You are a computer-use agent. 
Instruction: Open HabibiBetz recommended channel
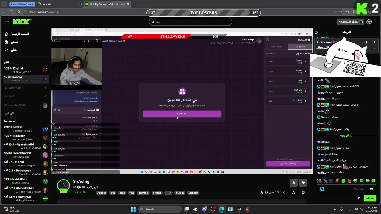pos(26,181)
